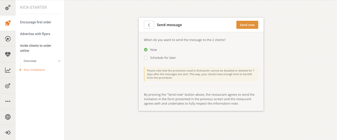
Task: Open the circled arrow icon in sidebar
Action: [8, 39]
